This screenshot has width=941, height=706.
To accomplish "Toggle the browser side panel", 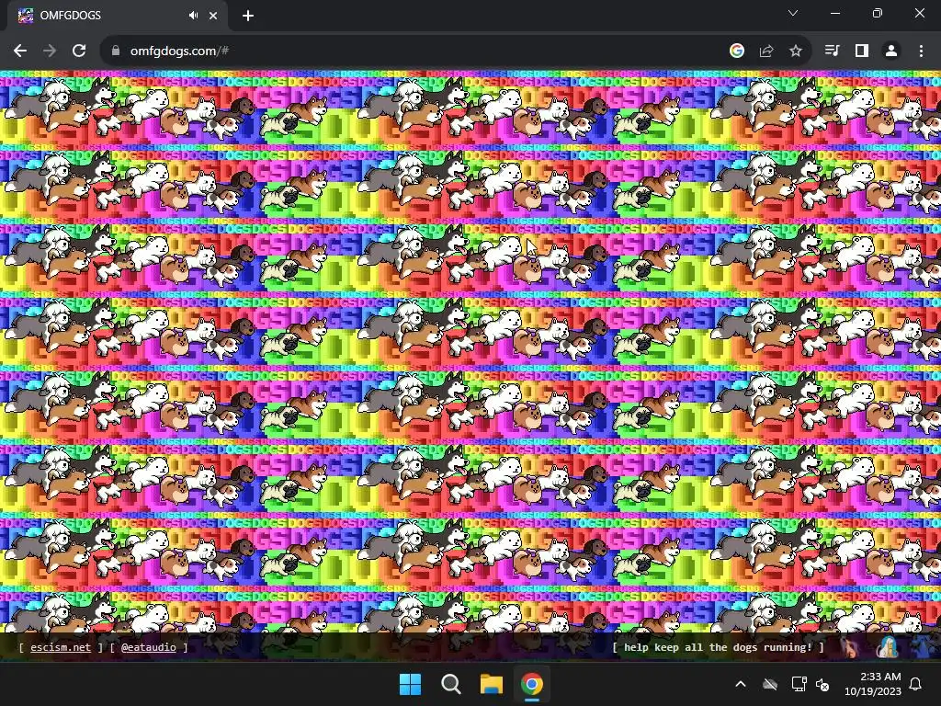I will pyautogui.click(x=862, y=51).
